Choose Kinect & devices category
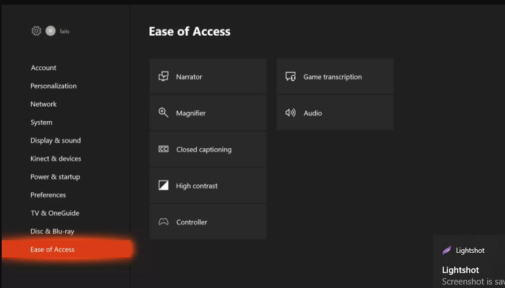The image size is (505, 288). click(56, 159)
